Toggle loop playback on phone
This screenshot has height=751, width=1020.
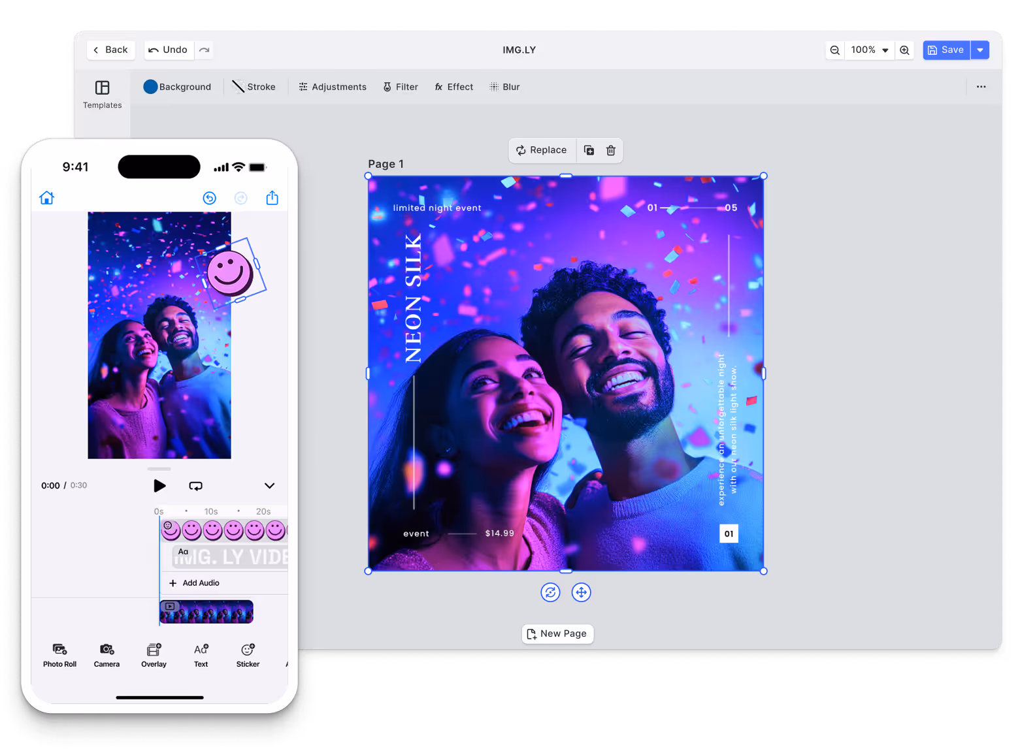(195, 486)
